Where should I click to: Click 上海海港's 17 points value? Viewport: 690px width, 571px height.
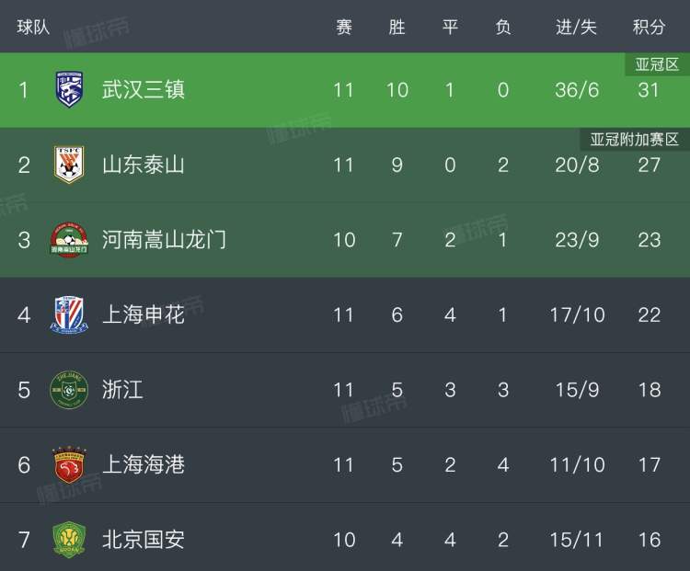pos(650,465)
